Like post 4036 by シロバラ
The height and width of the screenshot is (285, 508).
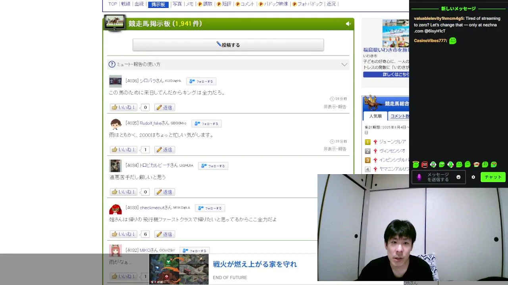tap(123, 107)
